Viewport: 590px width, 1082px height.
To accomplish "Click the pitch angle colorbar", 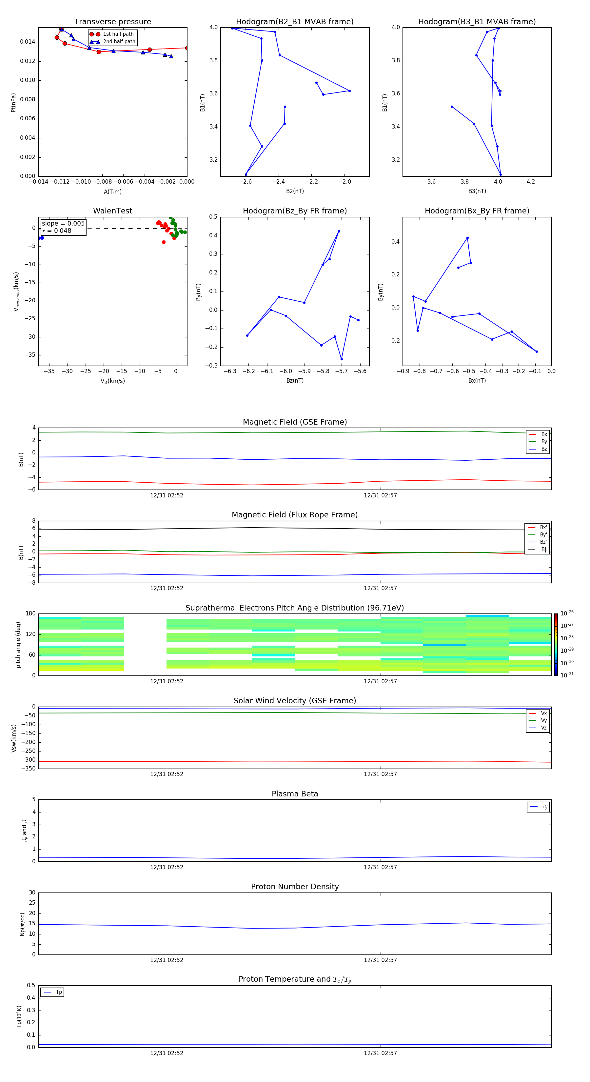I will pyautogui.click(x=556, y=645).
